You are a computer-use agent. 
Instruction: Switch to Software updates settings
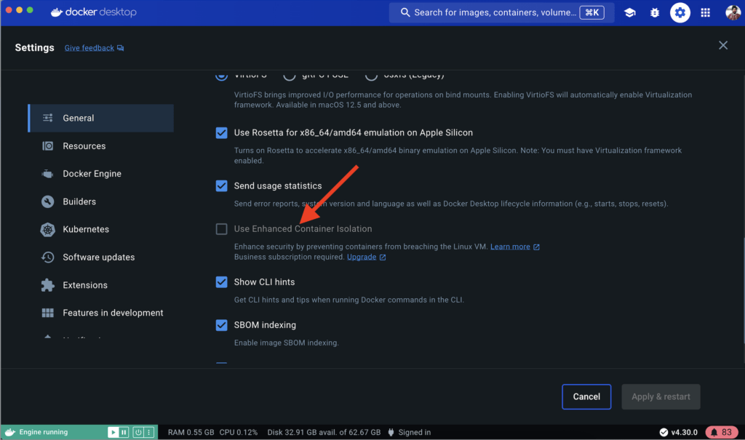pos(100,257)
